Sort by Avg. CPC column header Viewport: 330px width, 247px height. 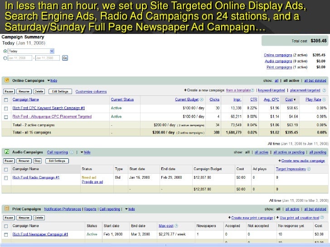tap(271, 100)
